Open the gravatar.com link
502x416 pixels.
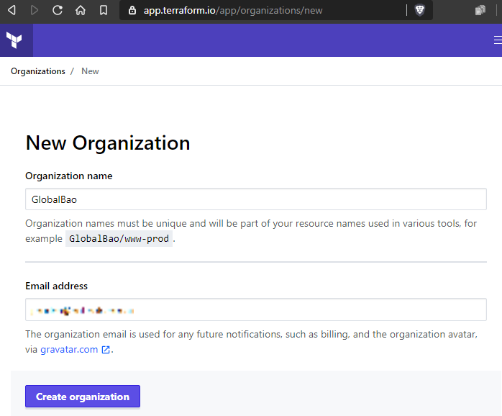pyautogui.click(x=69, y=349)
